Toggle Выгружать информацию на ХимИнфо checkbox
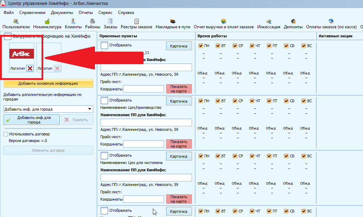The height and width of the screenshot is (217, 363). point(8,36)
